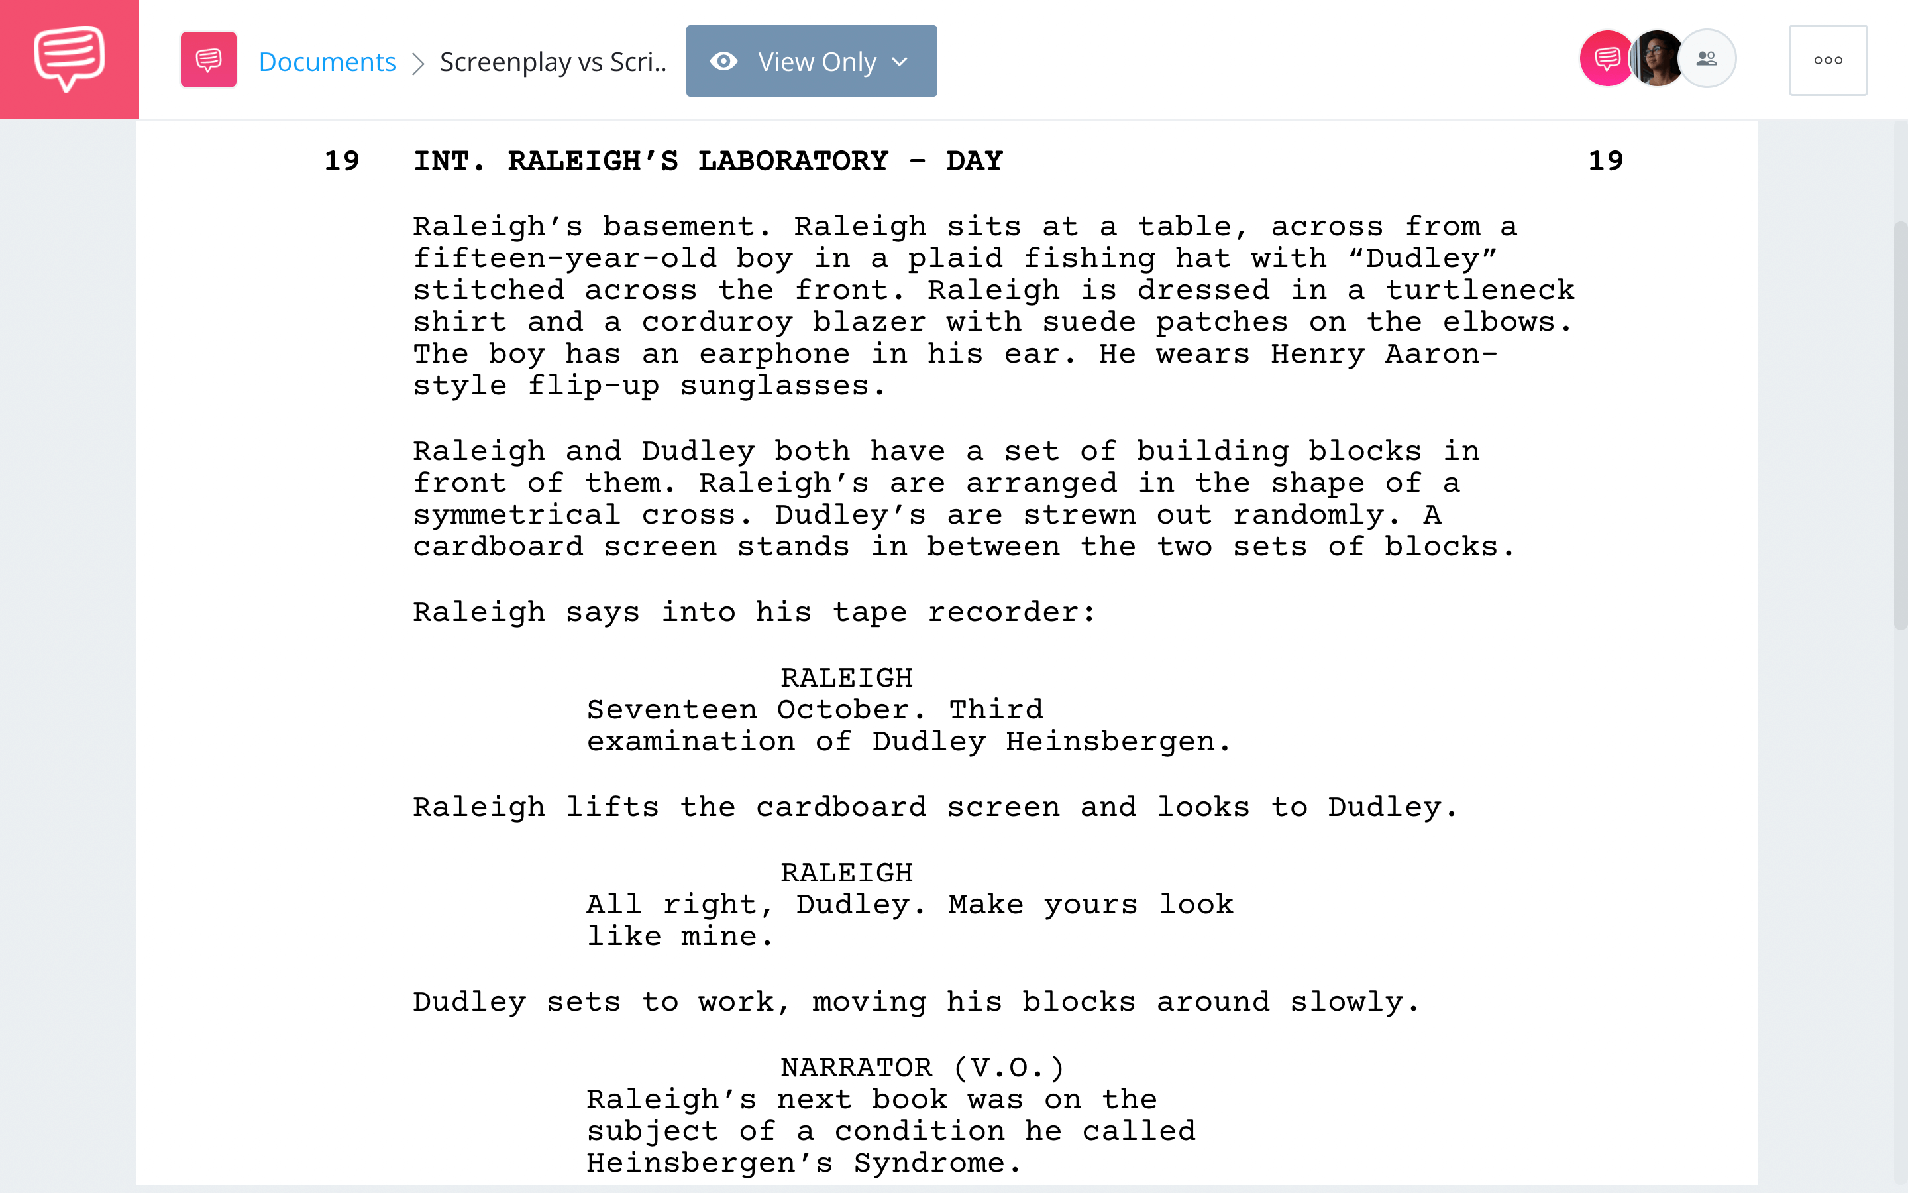Expand the breadcrumb Documents dropdown
This screenshot has width=1908, height=1193.
[325, 60]
